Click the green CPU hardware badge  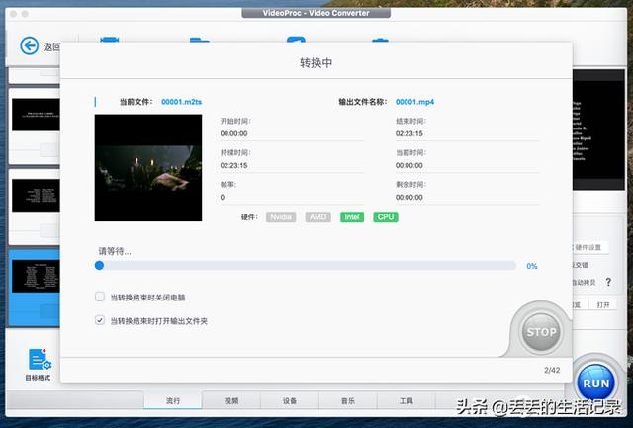pos(386,217)
